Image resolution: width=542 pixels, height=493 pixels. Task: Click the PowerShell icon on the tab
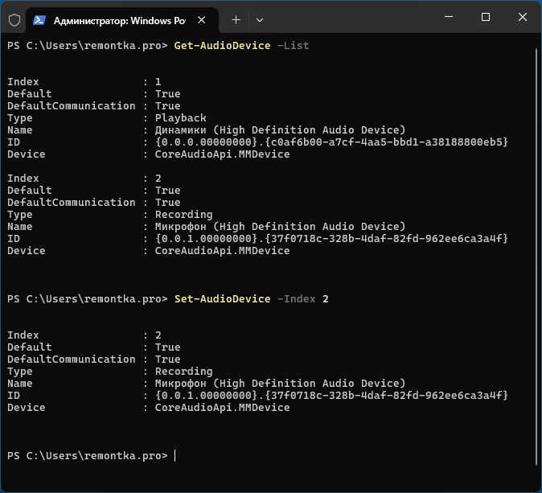click(x=39, y=20)
